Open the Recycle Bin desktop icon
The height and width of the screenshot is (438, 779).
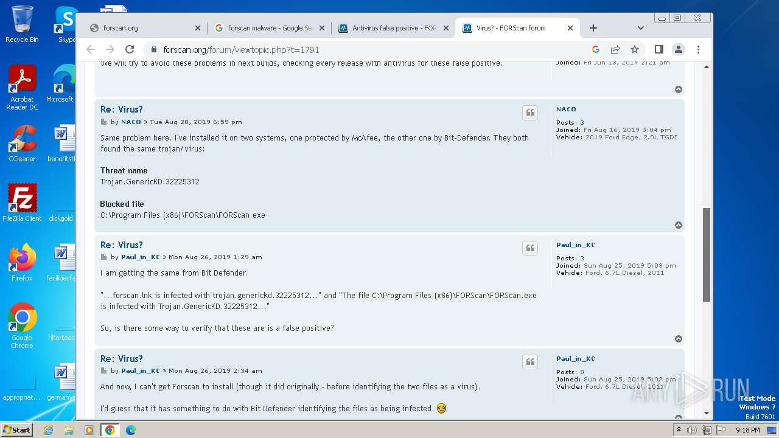click(22, 24)
